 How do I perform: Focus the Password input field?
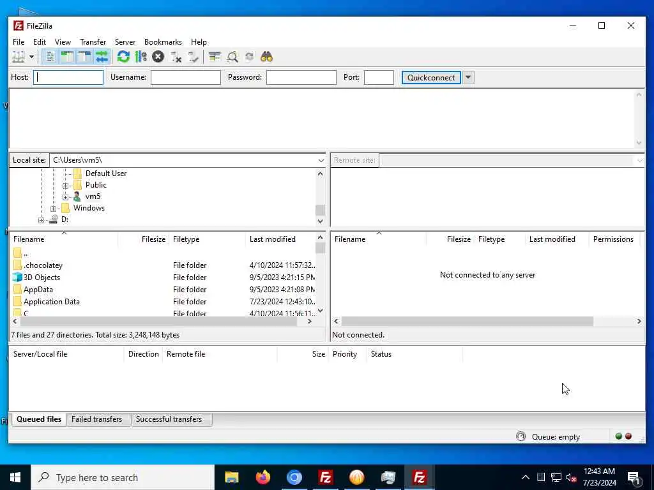301,77
